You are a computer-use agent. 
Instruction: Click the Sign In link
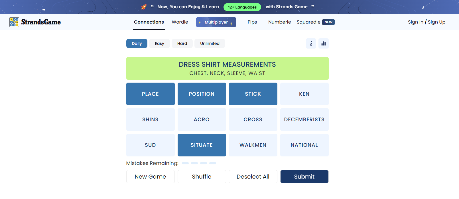(416, 22)
